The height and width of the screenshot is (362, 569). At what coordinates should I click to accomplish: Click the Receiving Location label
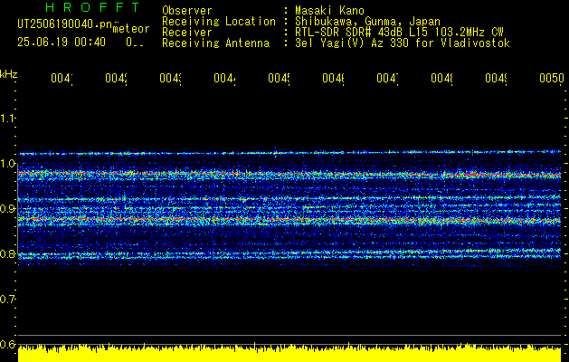(219, 22)
